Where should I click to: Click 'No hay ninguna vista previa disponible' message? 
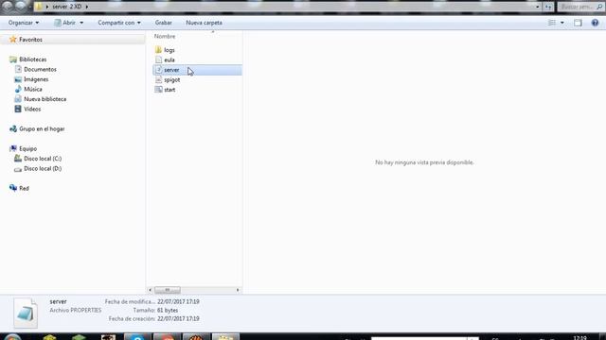[424, 162]
